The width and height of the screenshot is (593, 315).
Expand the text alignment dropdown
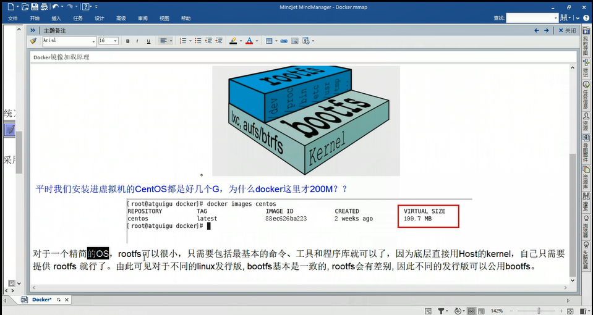[171, 41]
